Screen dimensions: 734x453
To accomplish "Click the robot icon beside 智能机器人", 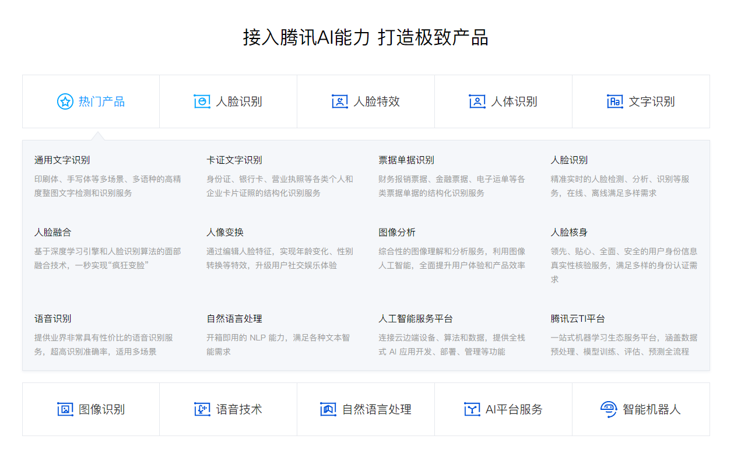I will point(609,409).
